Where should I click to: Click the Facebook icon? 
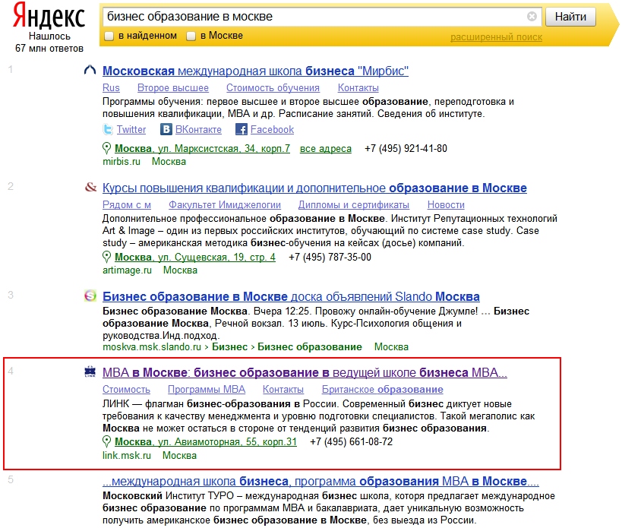click(242, 129)
